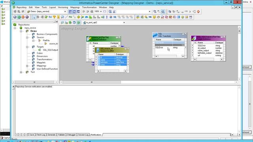Image resolution: width=253 pixels, height=142 pixels.
Task: Click the zoom magnifier icon beside 100%
Action: tap(92, 11)
